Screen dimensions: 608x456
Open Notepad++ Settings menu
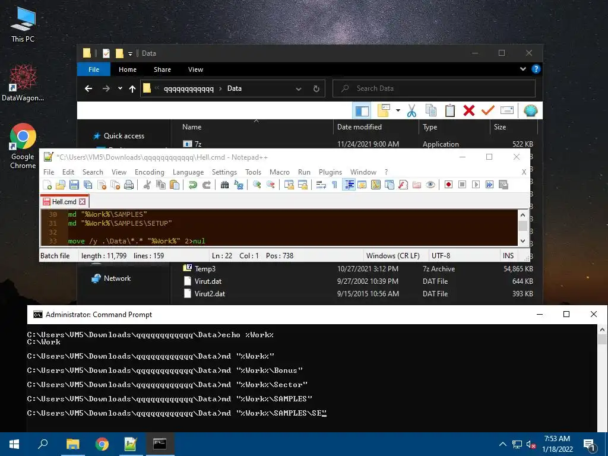pos(224,172)
